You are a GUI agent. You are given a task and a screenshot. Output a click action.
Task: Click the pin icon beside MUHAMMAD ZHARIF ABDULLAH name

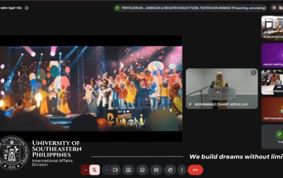coord(190,105)
